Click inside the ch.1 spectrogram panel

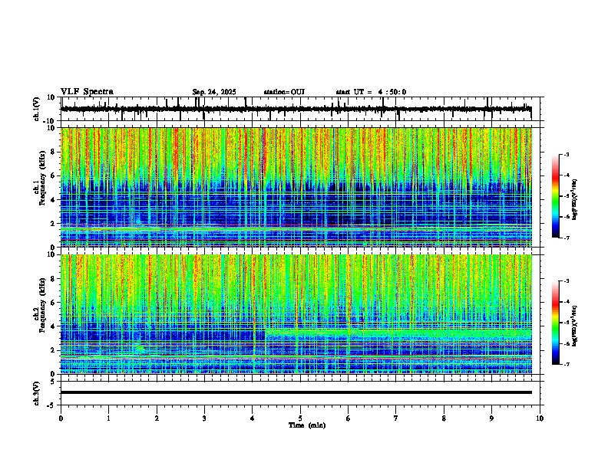click(x=296, y=187)
